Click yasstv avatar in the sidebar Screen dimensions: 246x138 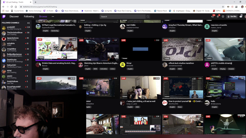[x=4, y=77]
